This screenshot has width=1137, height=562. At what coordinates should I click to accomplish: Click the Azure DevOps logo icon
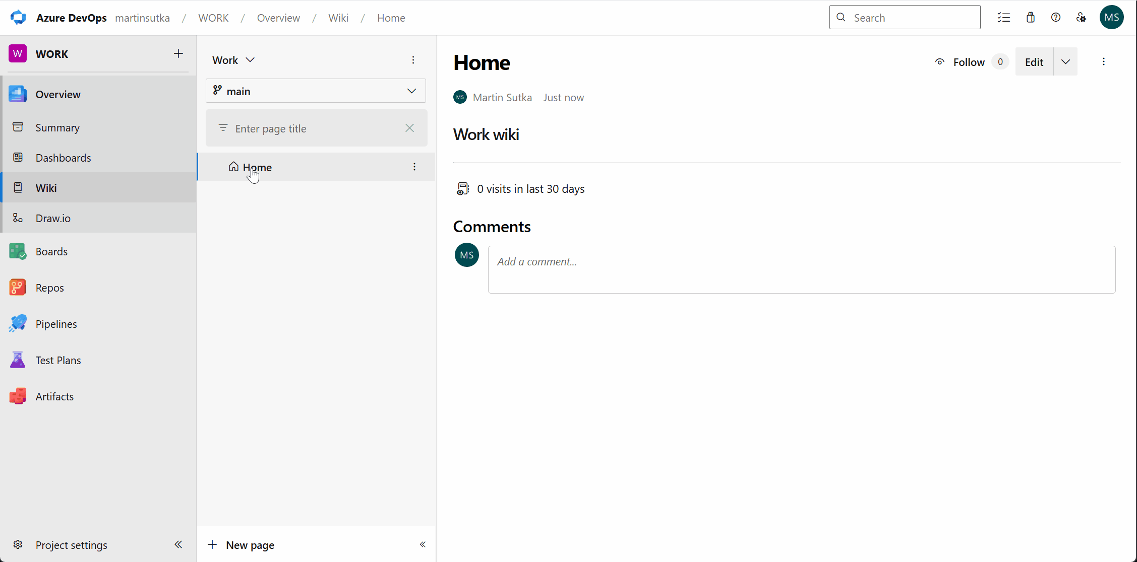[18, 18]
